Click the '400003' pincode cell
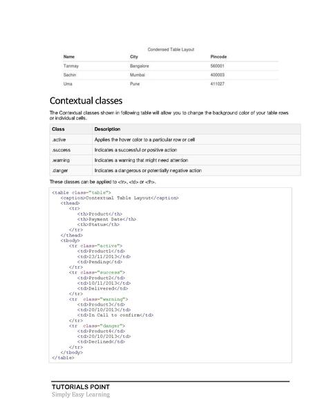 217,75
